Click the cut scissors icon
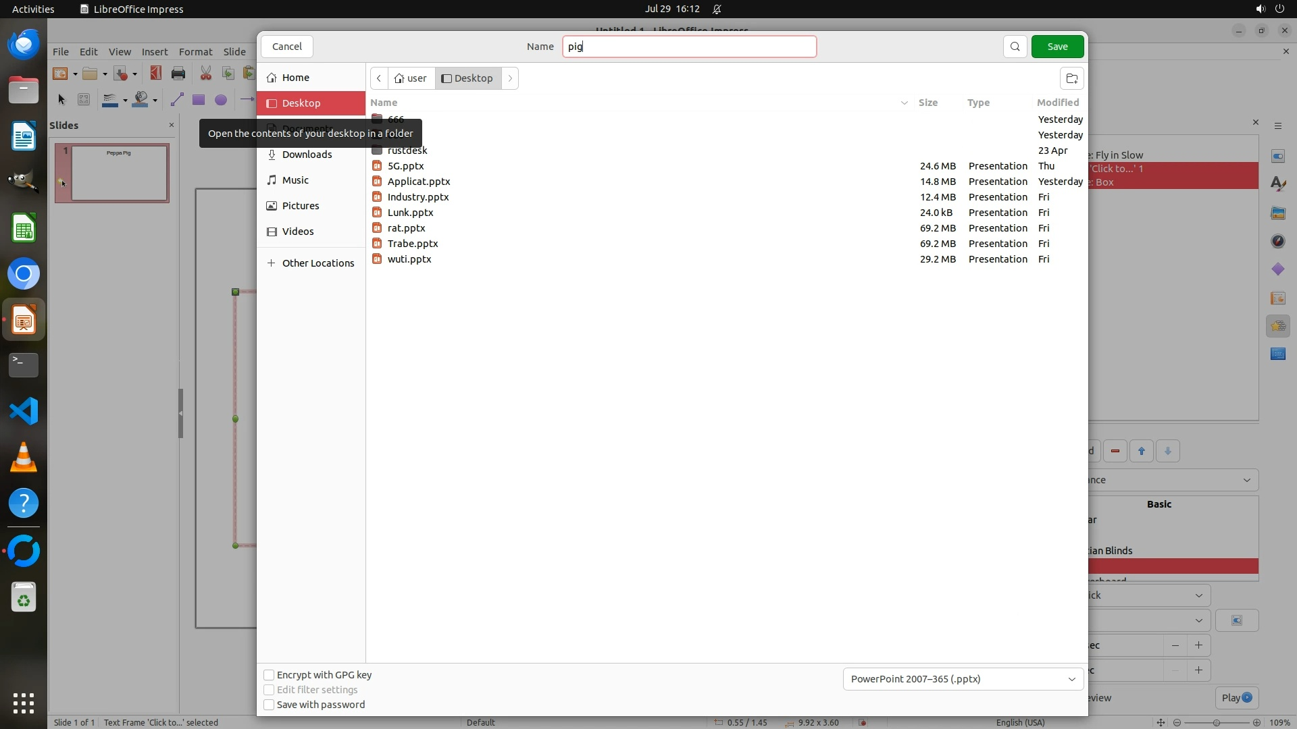Screen dimensions: 1297x729 205,74
